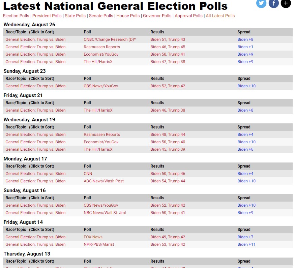Click the Facebook share icon

(x=273, y=3)
